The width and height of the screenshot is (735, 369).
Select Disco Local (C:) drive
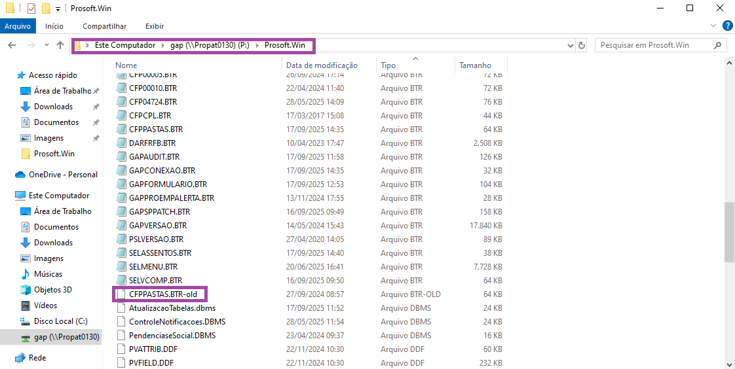click(60, 321)
